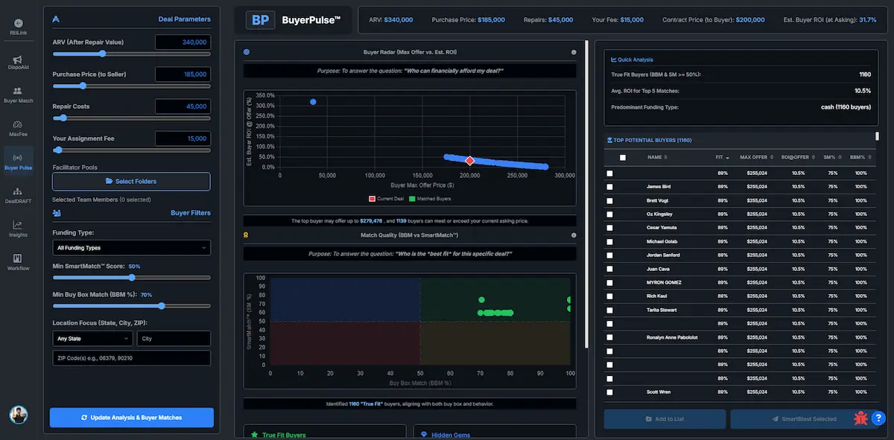894x440 pixels.
Task: Click the Match Quality medal icon
Action: coord(247,235)
